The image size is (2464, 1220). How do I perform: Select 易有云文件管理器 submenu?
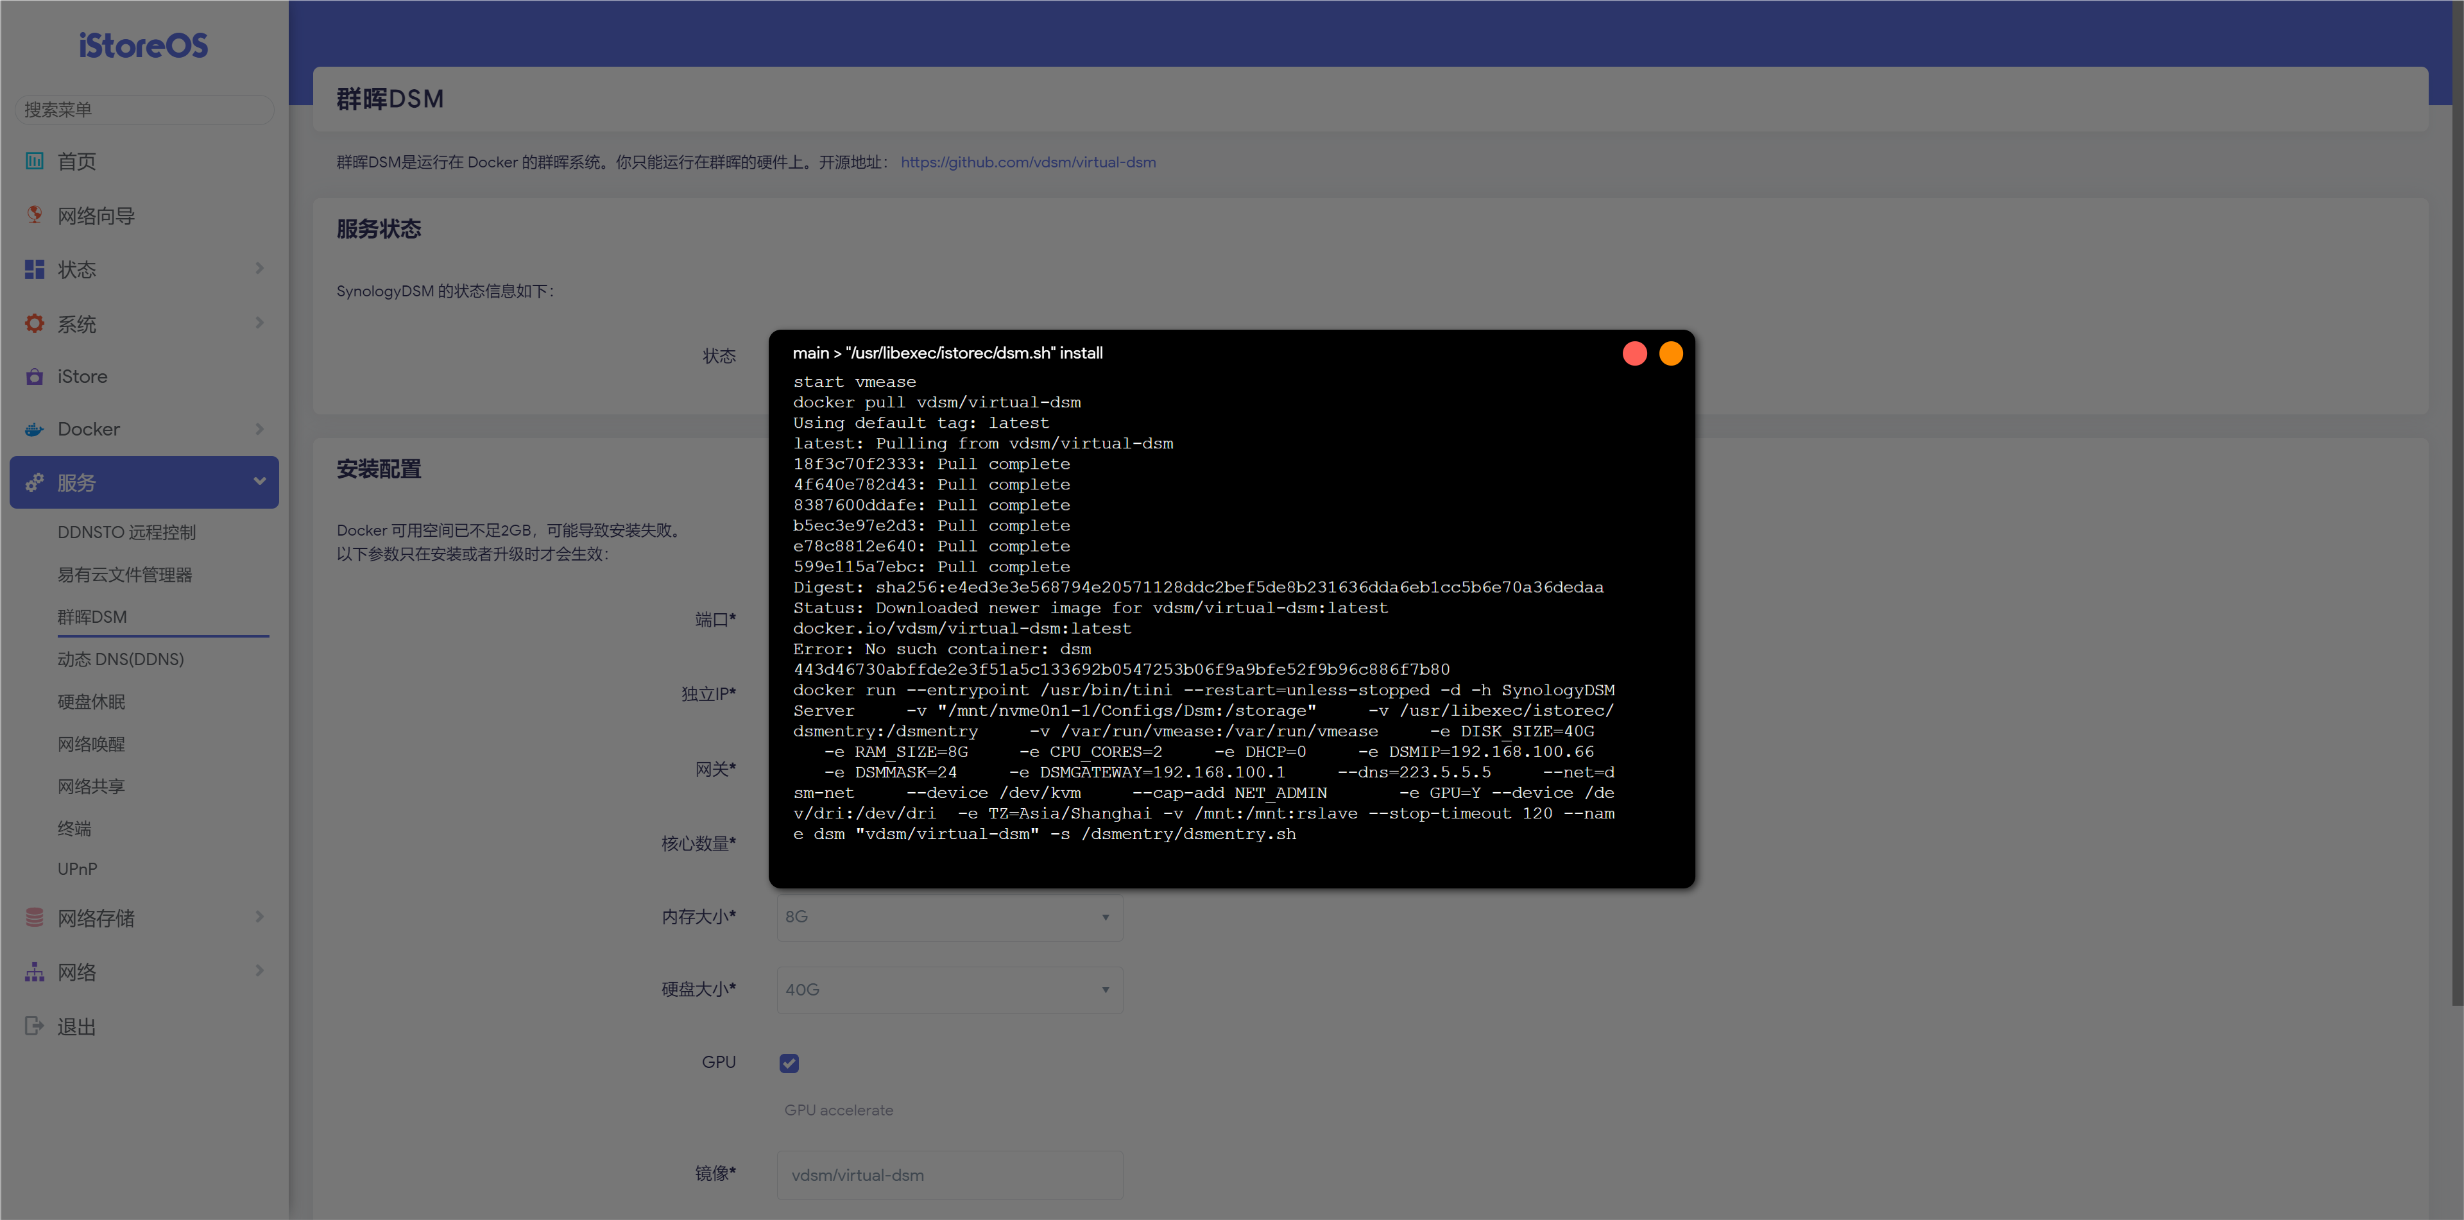pyautogui.click(x=124, y=573)
